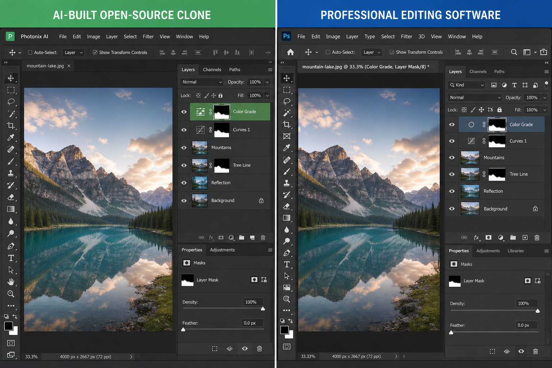The image size is (552, 368).
Task: Hide the Background layer in Photonix AI
Action: click(x=184, y=201)
